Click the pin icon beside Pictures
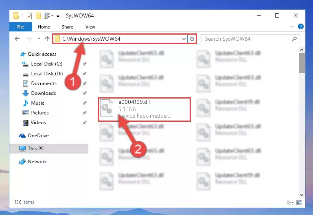Image resolution: width=313 pixels, height=215 pixels. coord(85,113)
